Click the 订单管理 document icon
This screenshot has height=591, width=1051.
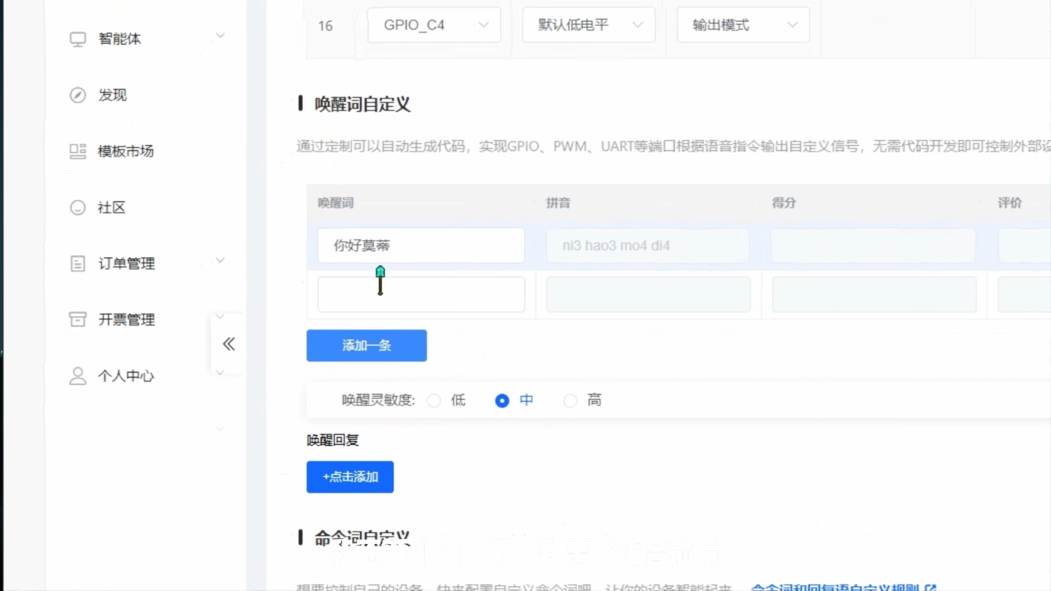coord(77,263)
